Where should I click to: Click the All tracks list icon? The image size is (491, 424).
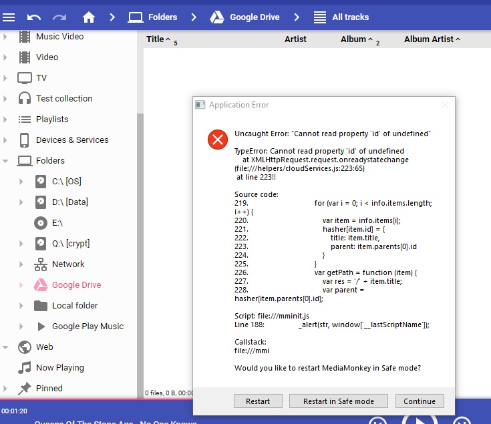[320, 17]
